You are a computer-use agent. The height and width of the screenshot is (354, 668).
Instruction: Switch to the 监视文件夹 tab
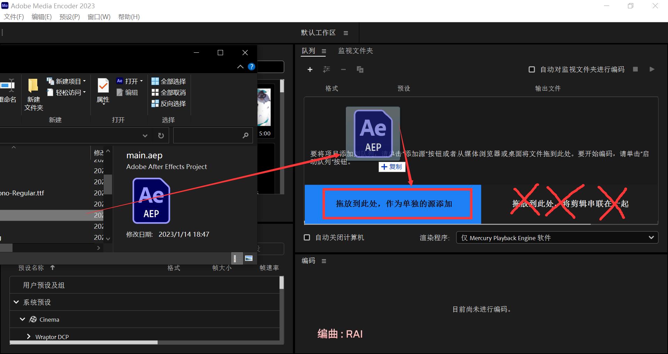tap(355, 51)
